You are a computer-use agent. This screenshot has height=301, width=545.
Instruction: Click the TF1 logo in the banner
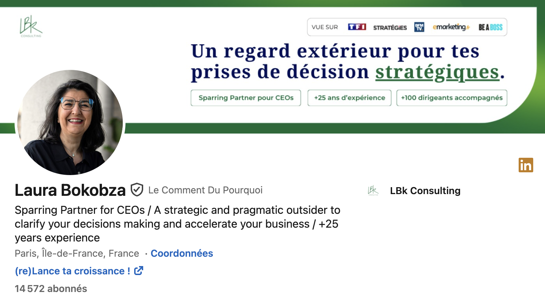pos(357,27)
